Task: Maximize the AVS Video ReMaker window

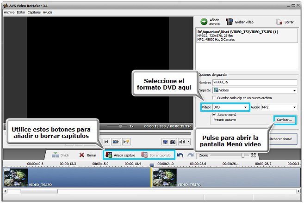Action: 293,6
